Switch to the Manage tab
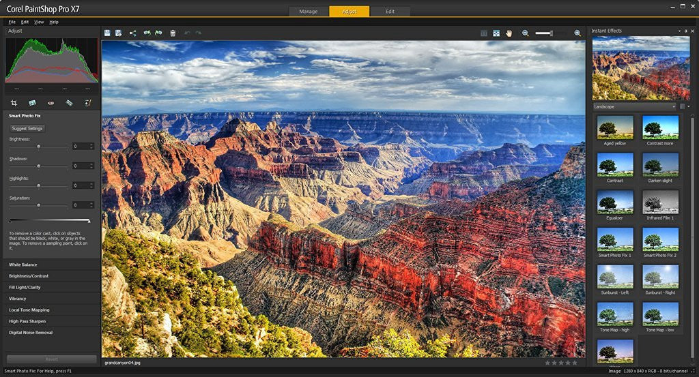Screen dimensions: 699x377 (x=309, y=12)
